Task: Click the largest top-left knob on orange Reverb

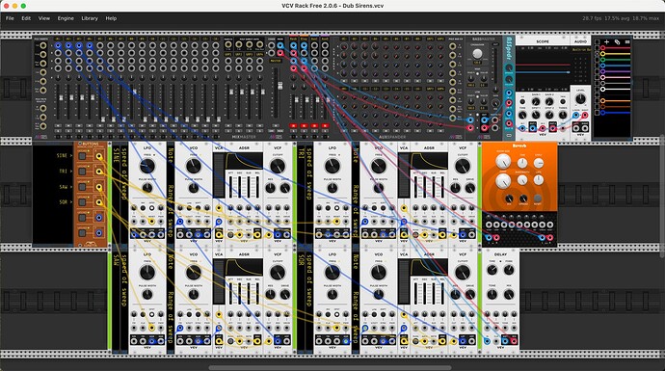Action: pos(503,161)
